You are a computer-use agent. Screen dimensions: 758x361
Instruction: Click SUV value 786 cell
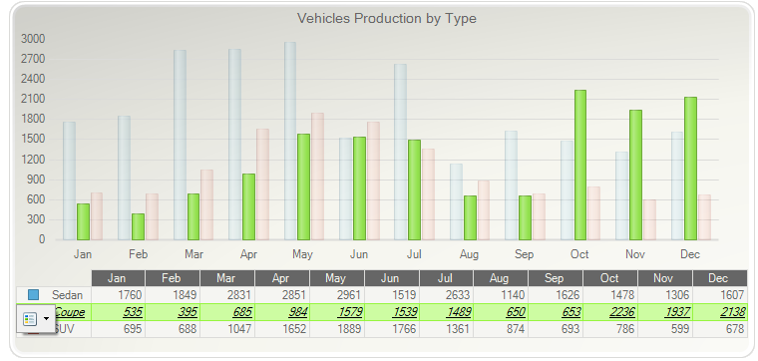pos(610,329)
